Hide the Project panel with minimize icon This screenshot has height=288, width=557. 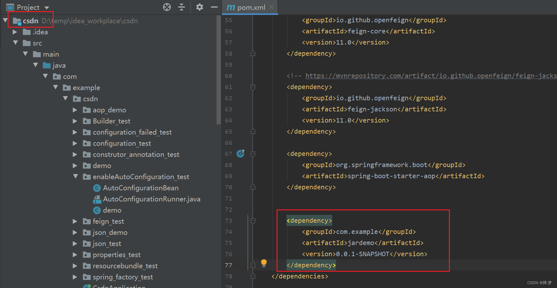214,7
